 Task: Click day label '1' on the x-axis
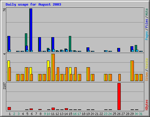click(10, 114)
